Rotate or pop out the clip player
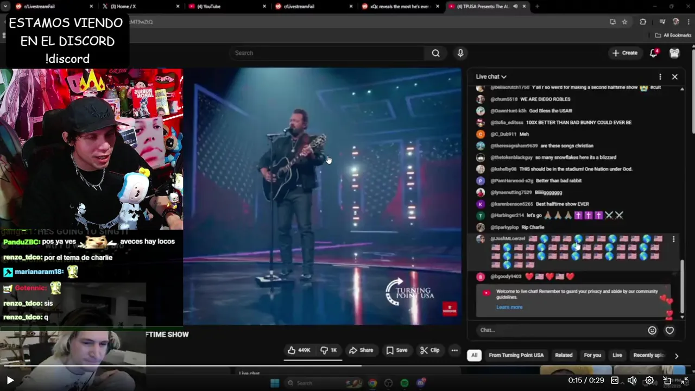Image resolution: width=695 pixels, height=391 pixels. [667, 381]
